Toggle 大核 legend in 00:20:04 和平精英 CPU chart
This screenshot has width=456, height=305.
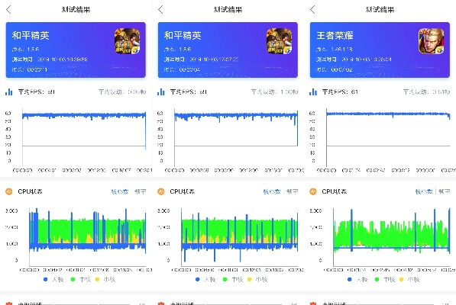205,280
